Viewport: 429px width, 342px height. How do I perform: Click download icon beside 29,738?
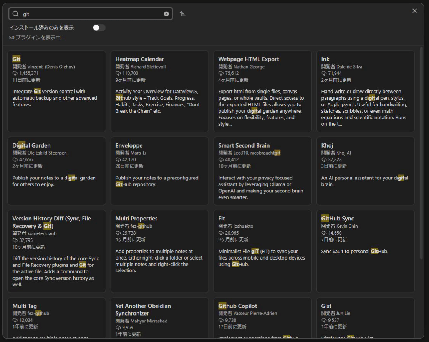pyautogui.click(x=118, y=233)
